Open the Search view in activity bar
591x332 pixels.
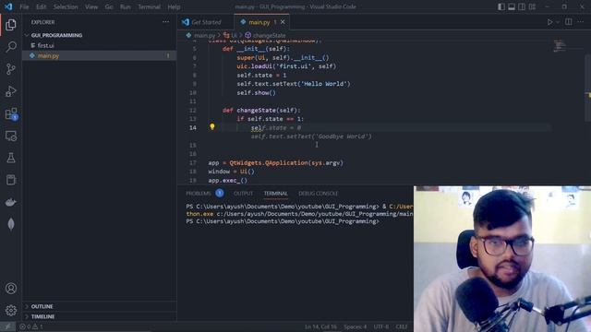coord(11,47)
